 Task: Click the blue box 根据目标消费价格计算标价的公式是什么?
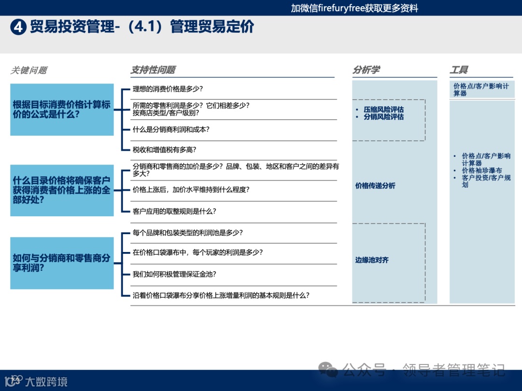pos(62,110)
